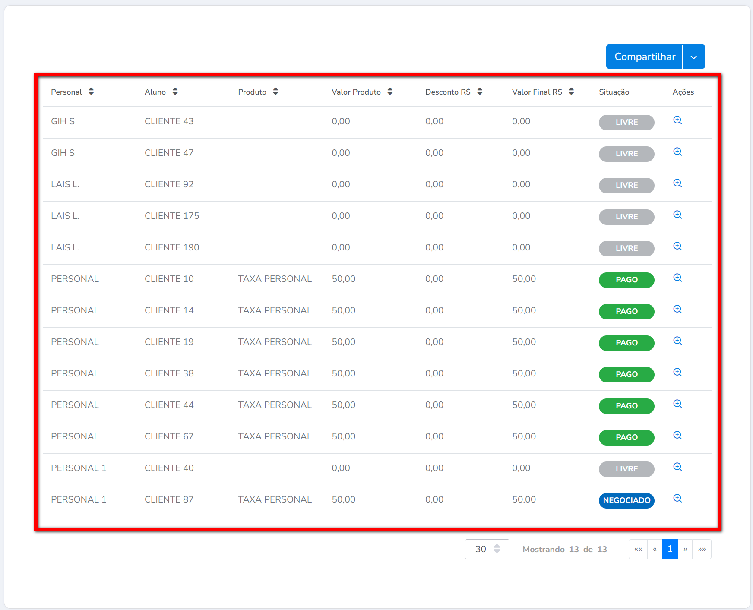Click PAGO badge for CLIENTE 14
Screen dimensions: 753x610
pyautogui.click(x=626, y=311)
